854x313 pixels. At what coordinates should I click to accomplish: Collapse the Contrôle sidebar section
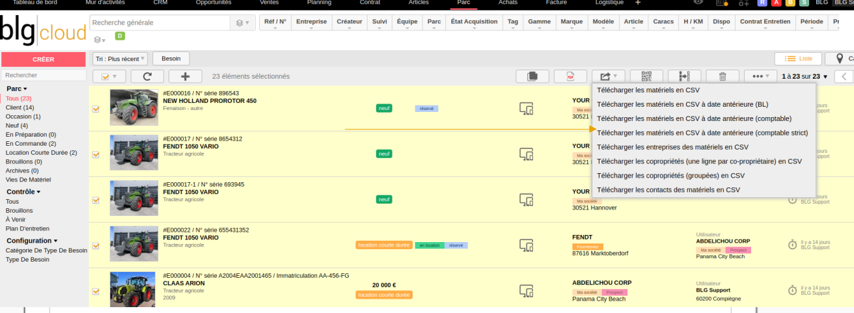point(23,192)
